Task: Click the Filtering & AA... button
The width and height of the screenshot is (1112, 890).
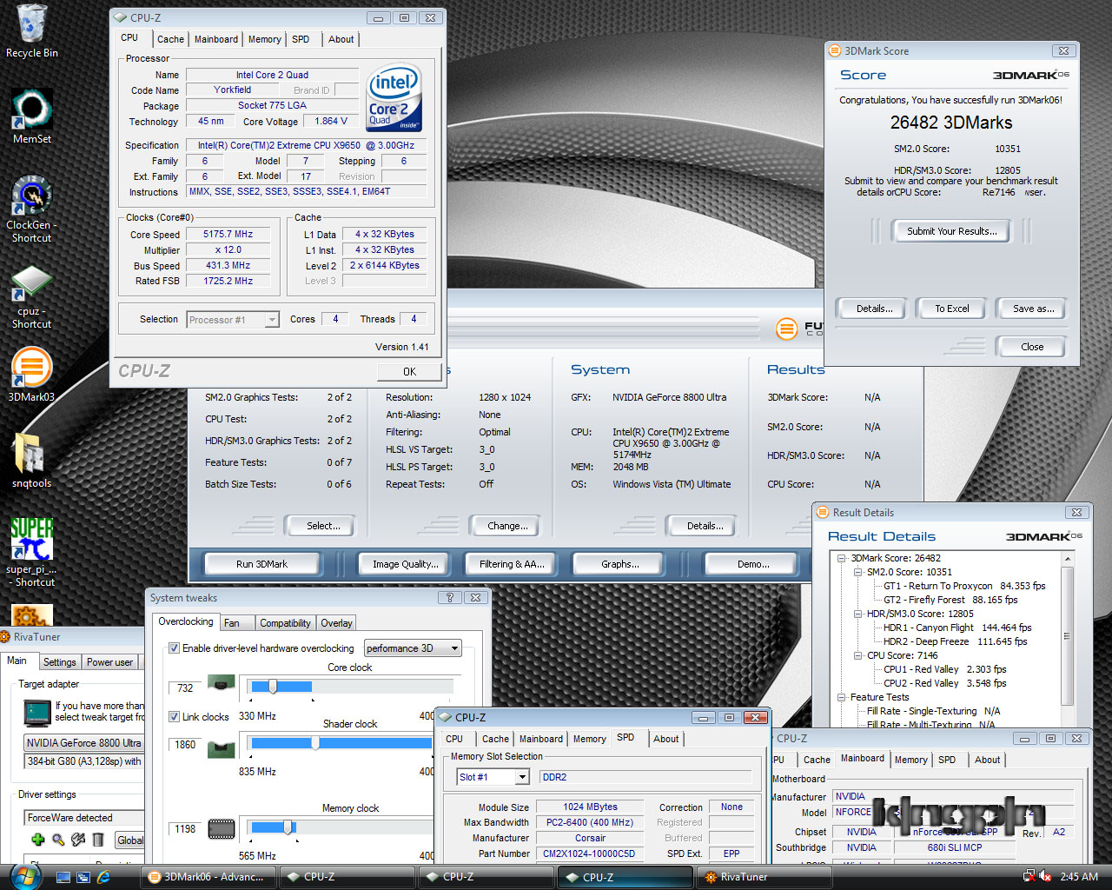Action: 512,564
